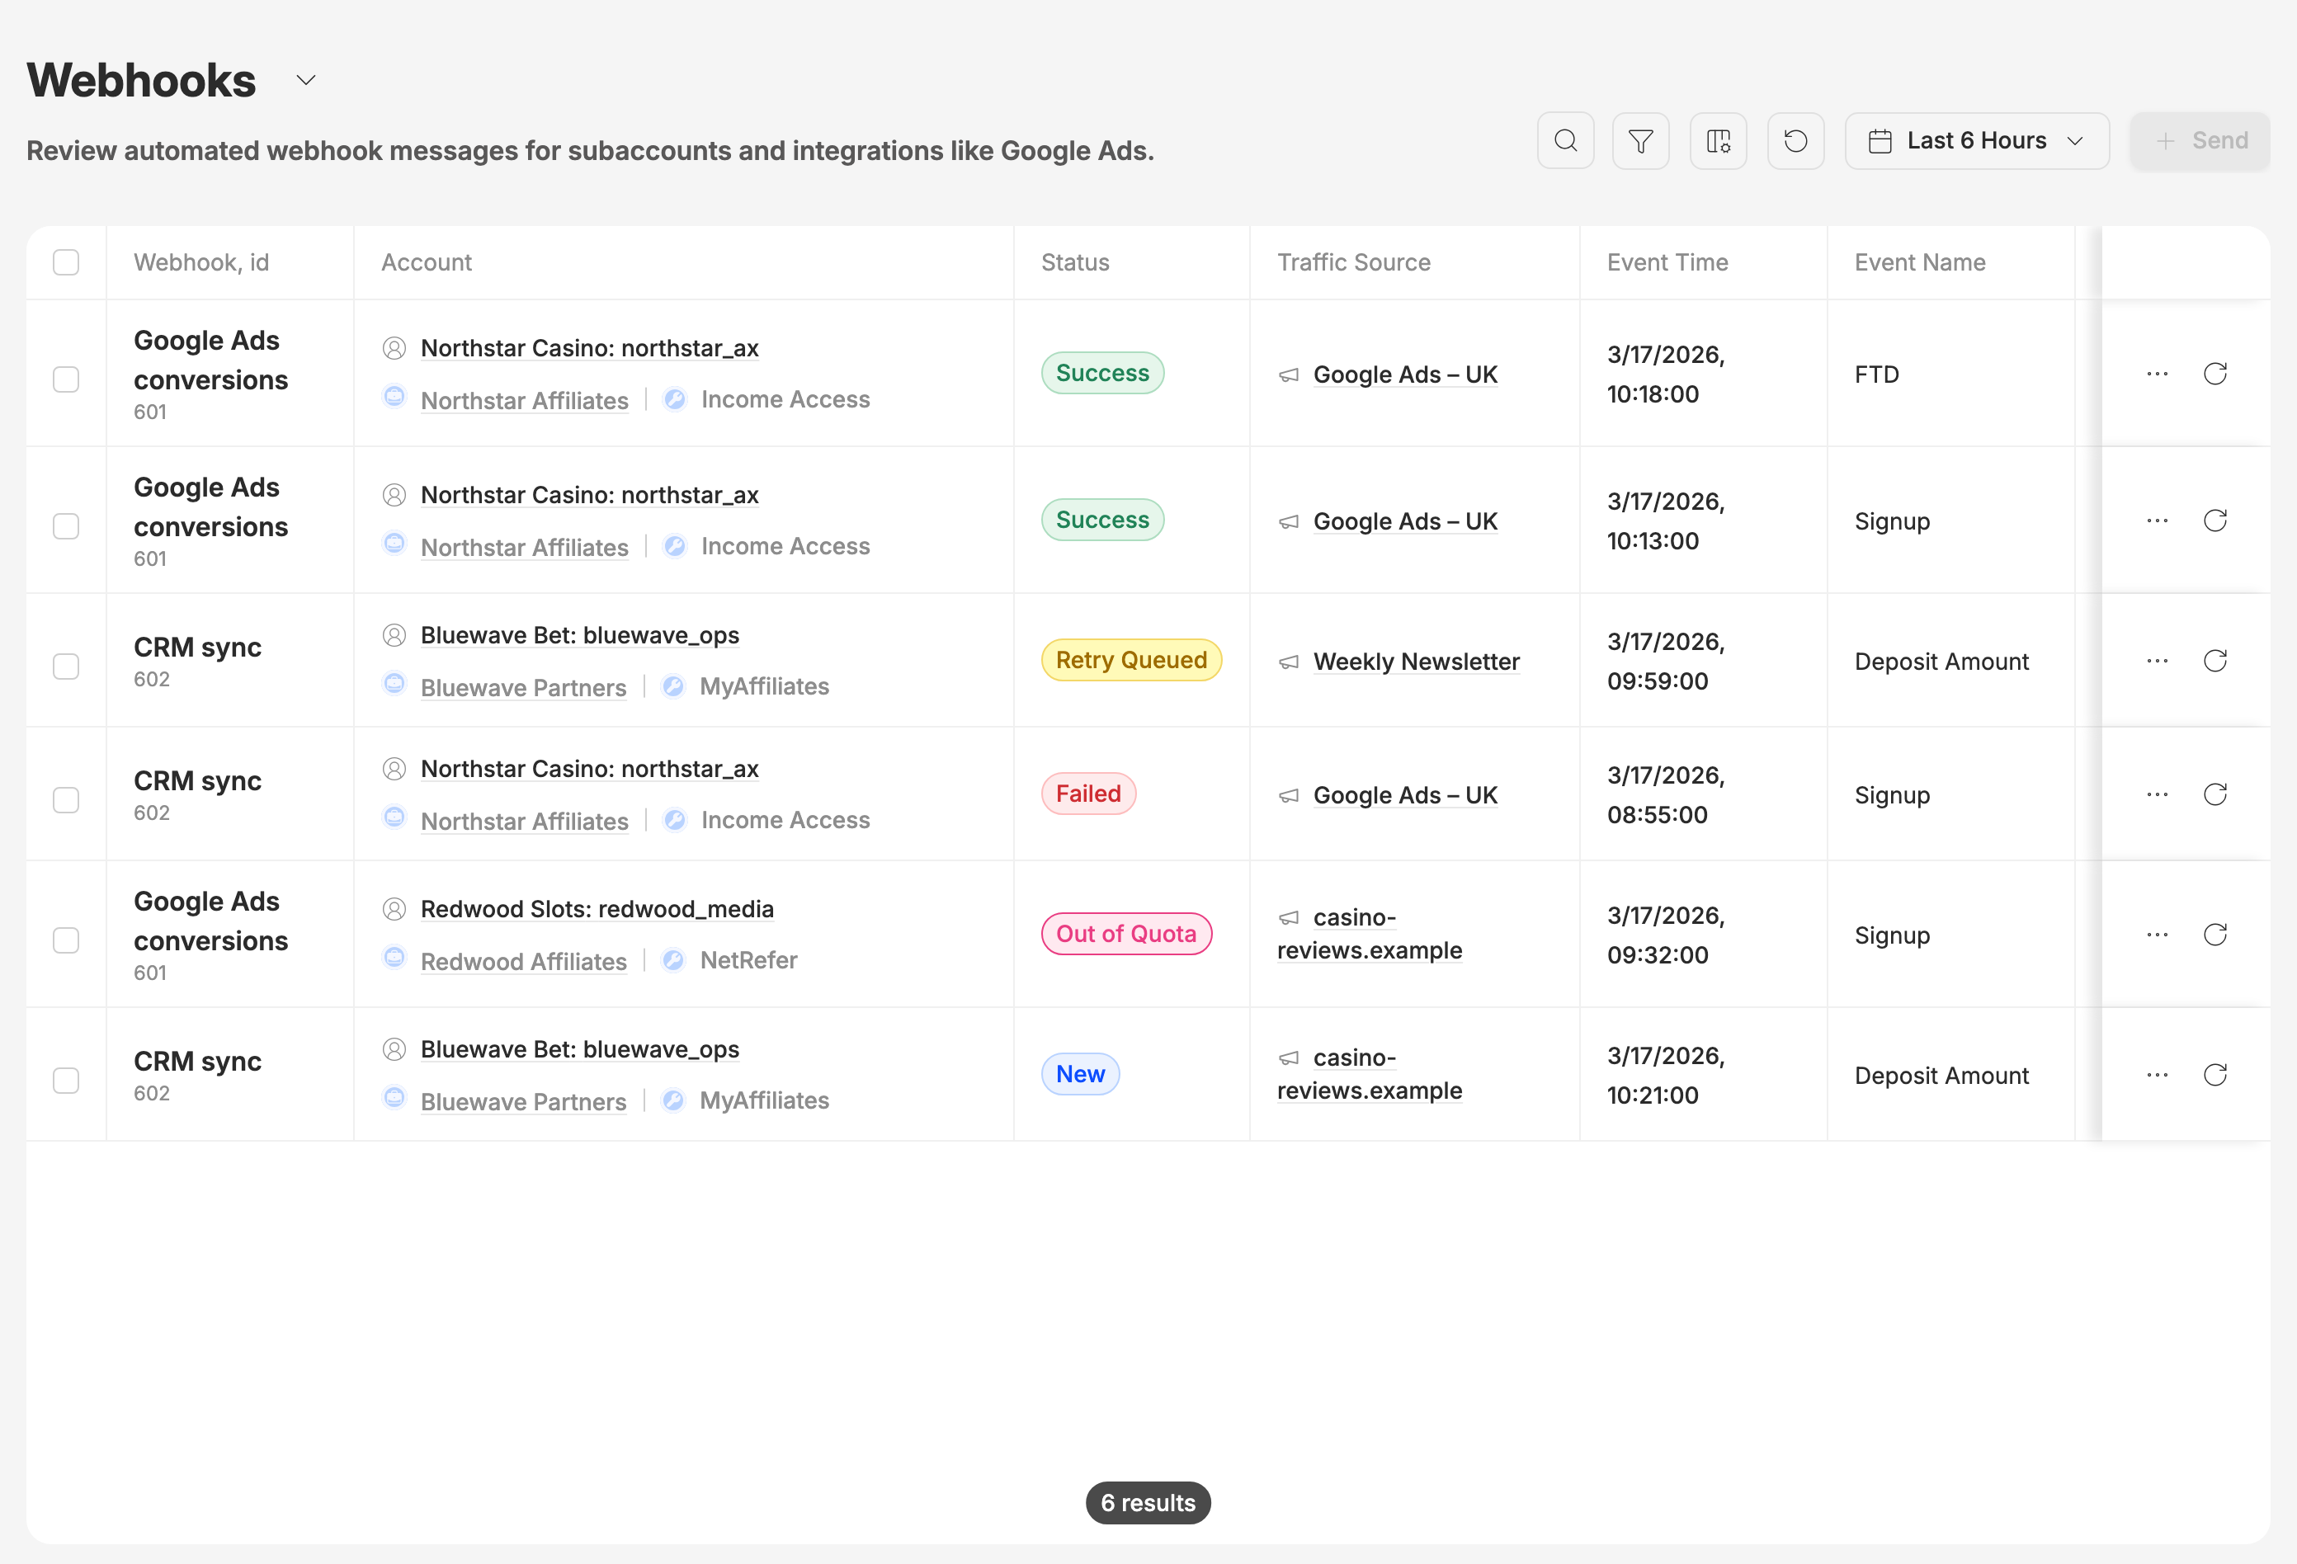This screenshot has height=1564, width=2297.
Task: Check the Out of Quota row checkbox
Action: click(66, 940)
